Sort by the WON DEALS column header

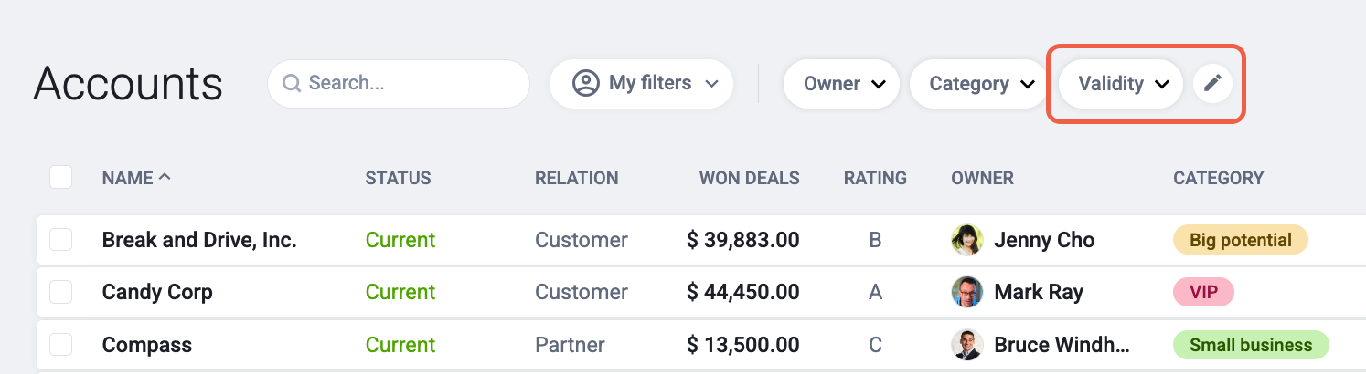pyautogui.click(x=749, y=178)
